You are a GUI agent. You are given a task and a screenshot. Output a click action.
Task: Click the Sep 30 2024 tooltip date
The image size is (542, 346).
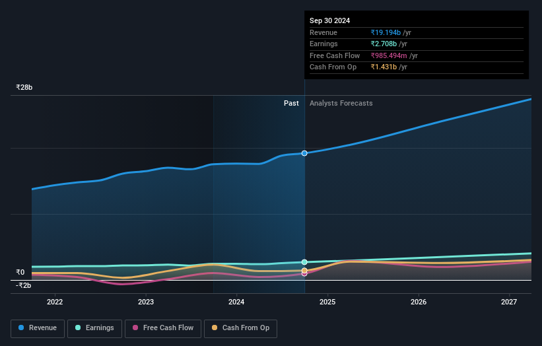tap(330, 20)
